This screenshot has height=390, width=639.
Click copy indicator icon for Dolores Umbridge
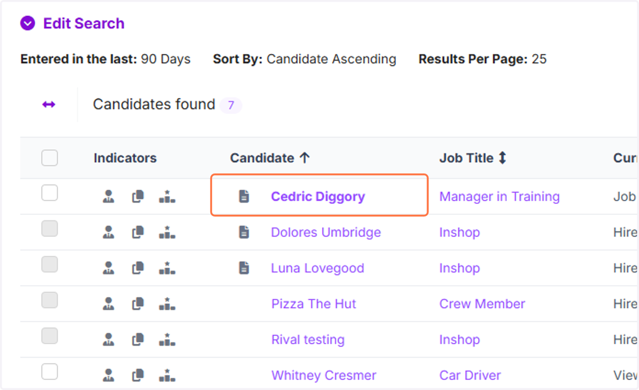click(138, 233)
